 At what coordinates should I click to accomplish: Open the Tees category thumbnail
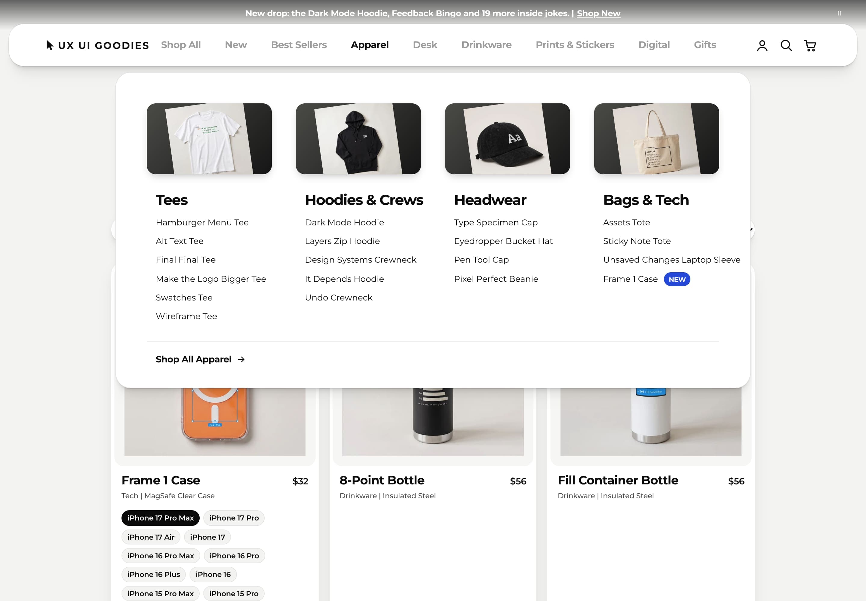click(x=209, y=139)
